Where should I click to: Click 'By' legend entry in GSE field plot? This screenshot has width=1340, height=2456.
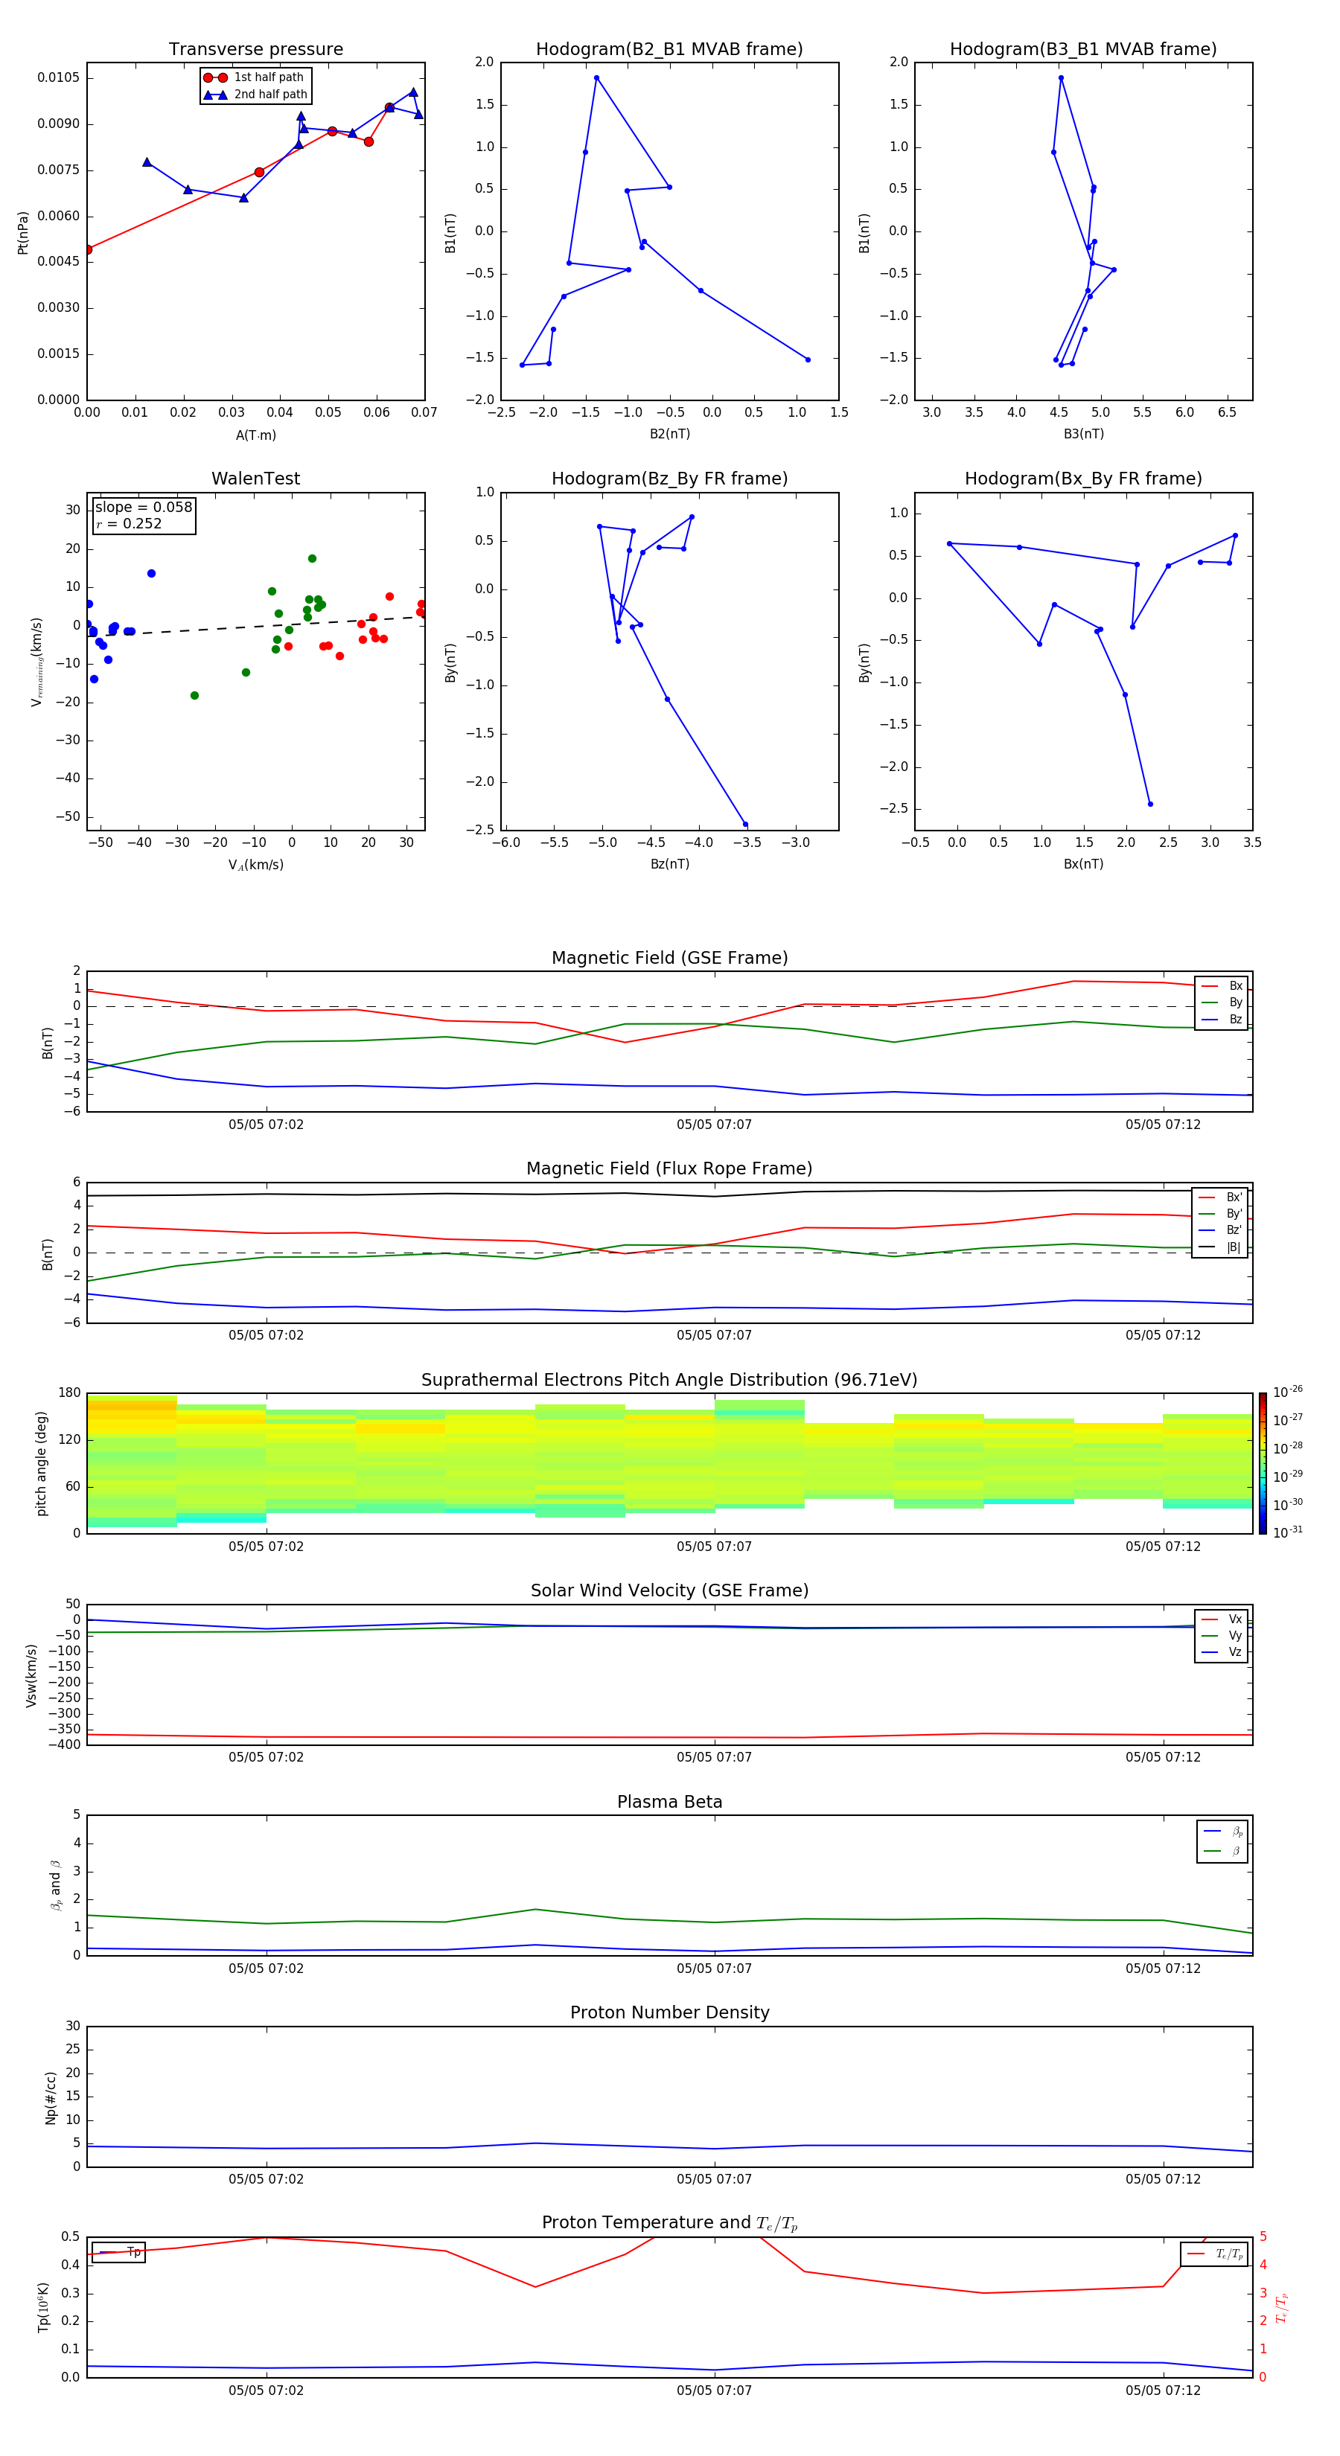(x=1222, y=1002)
